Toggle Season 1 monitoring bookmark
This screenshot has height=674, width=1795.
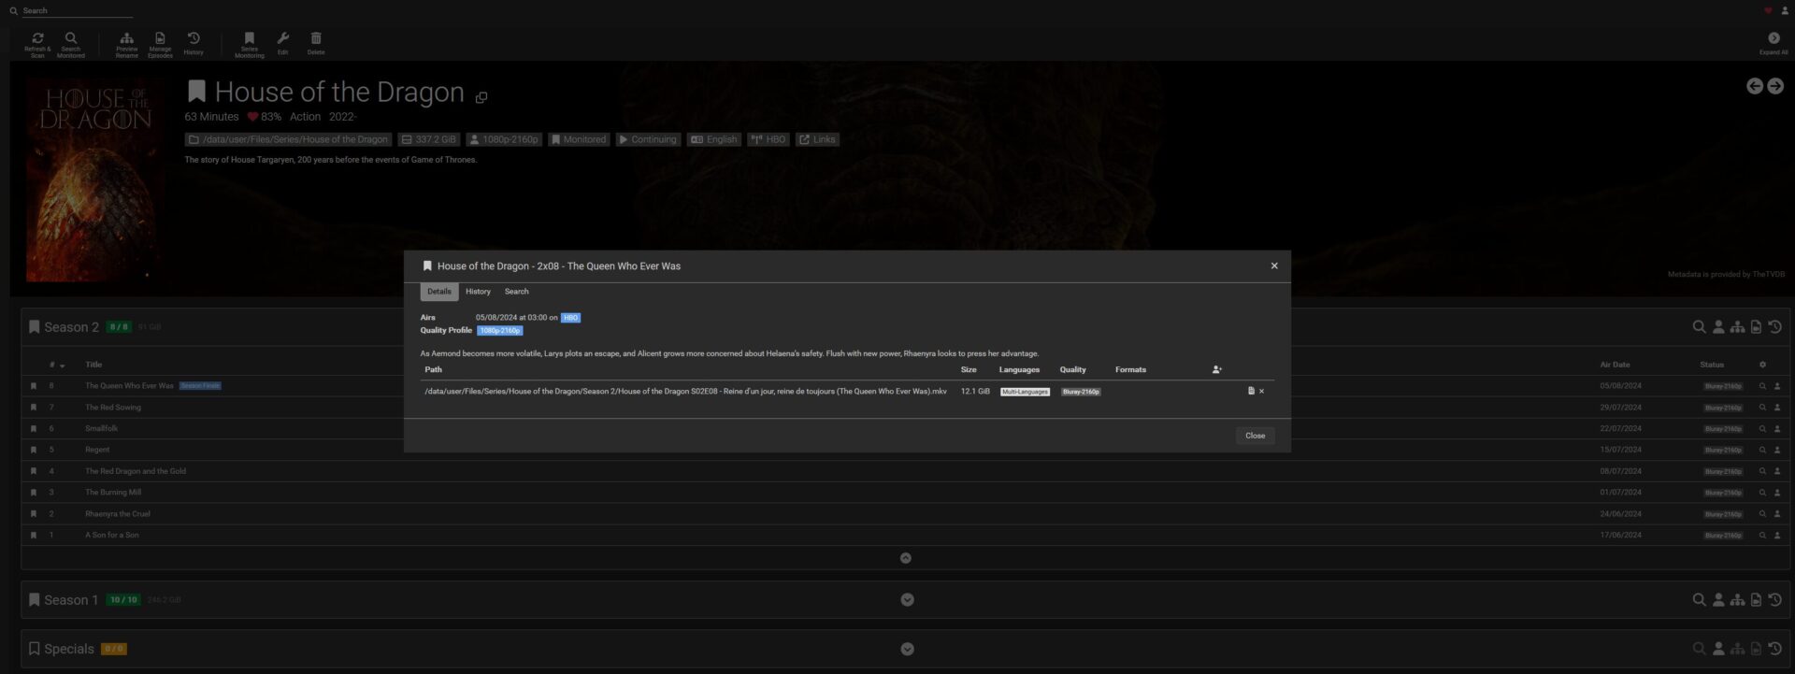pyautogui.click(x=34, y=600)
